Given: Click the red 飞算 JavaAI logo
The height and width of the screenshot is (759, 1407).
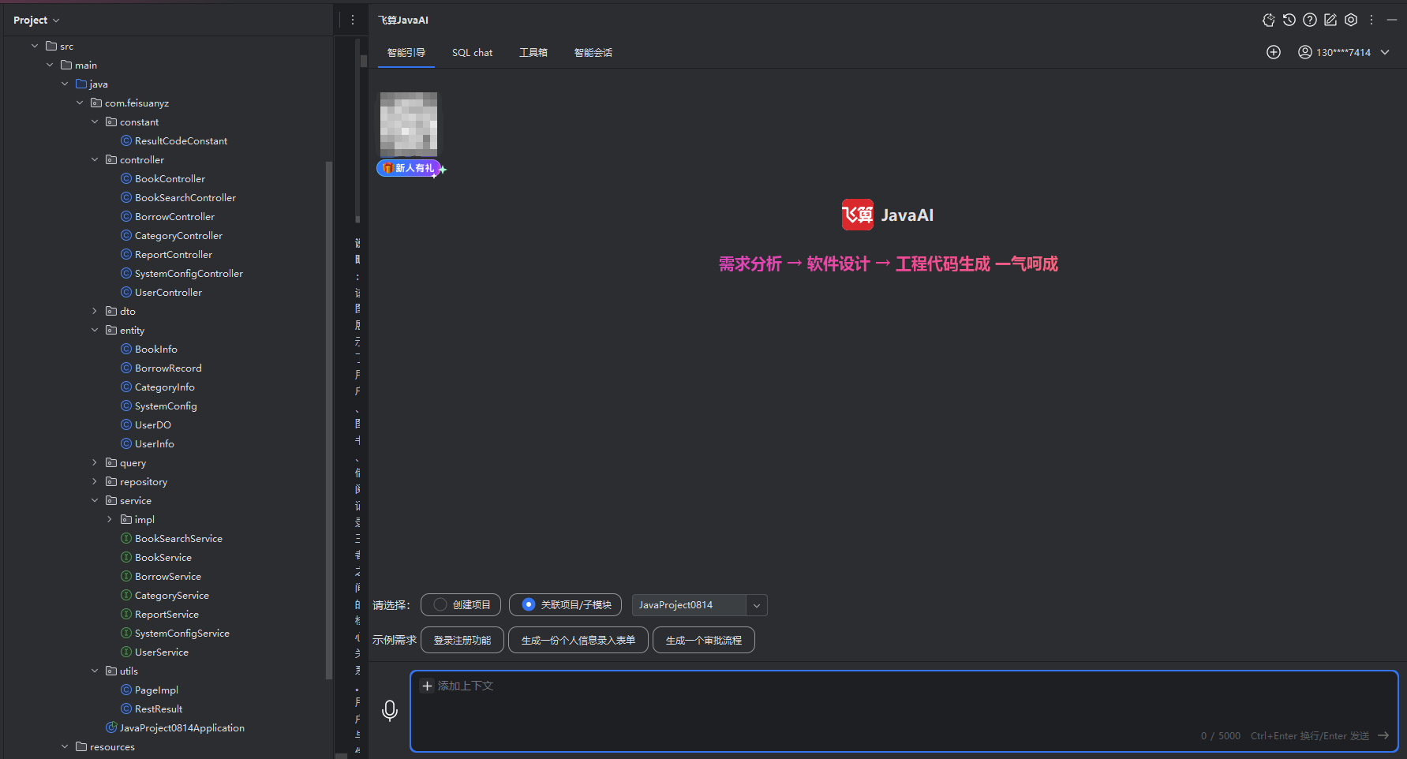Looking at the screenshot, I should point(857,215).
